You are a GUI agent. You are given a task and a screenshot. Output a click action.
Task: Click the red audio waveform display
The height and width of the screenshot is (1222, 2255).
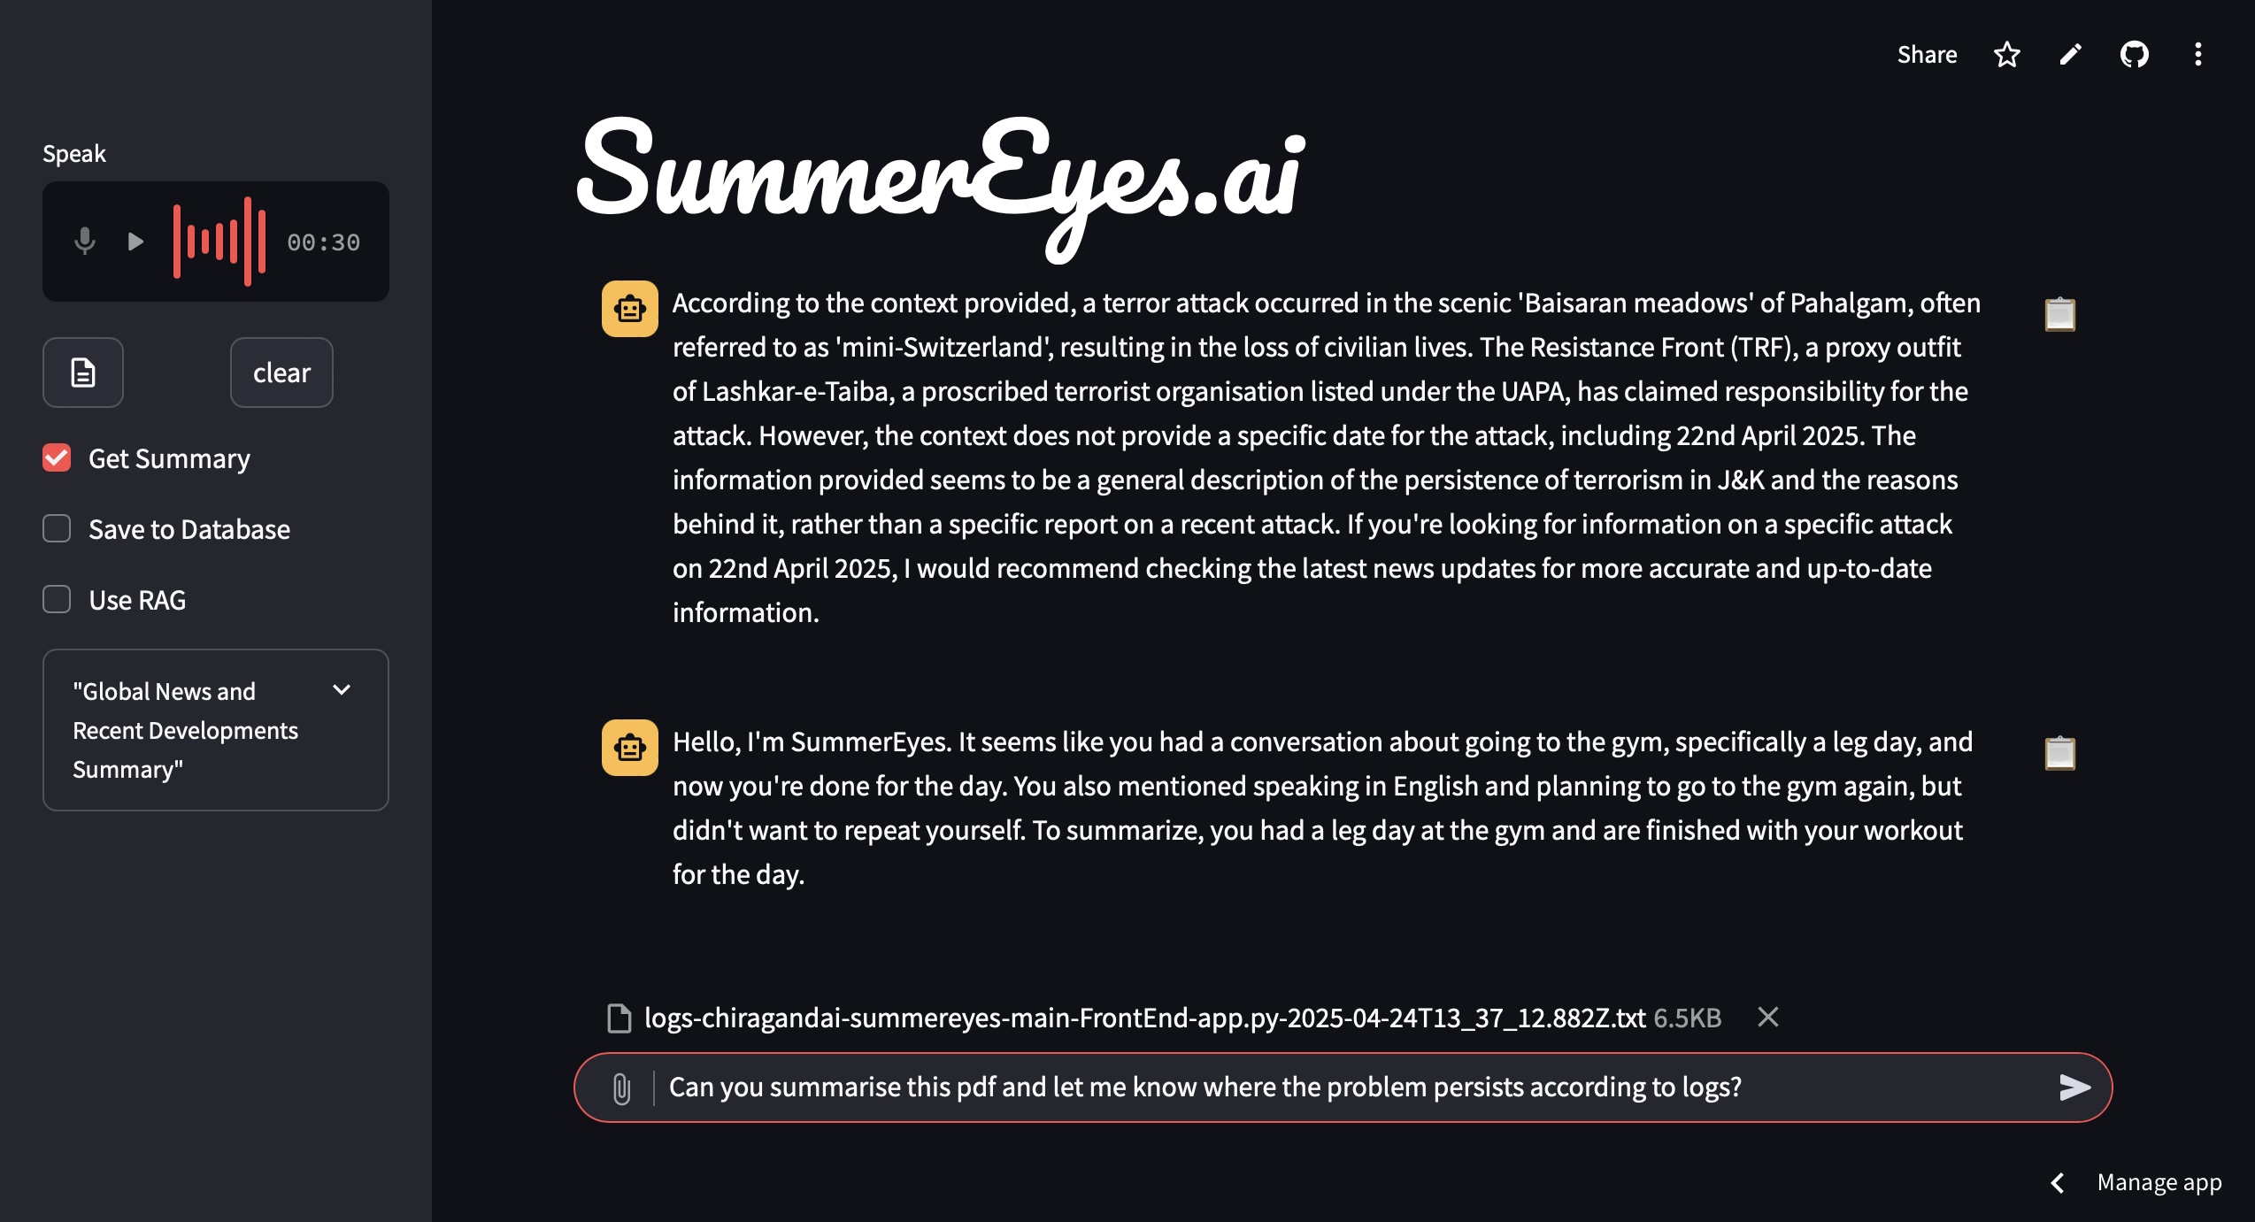[x=220, y=241]
